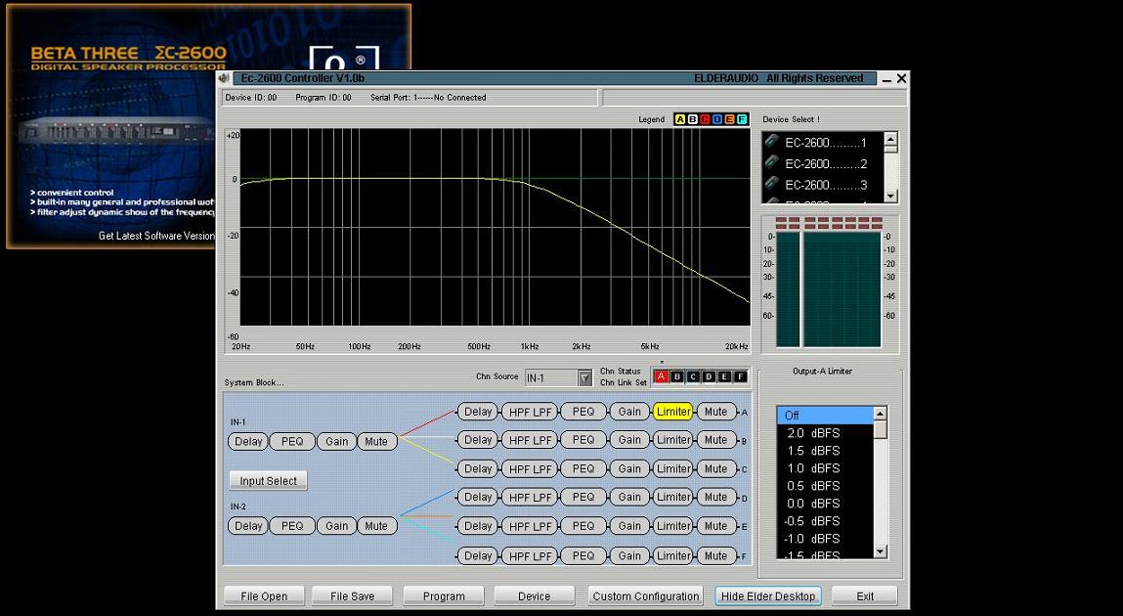Choose 1.5 dBFS limiter threshold
Viewport: 1123px width, 616px height.
(x=825, y=451)
